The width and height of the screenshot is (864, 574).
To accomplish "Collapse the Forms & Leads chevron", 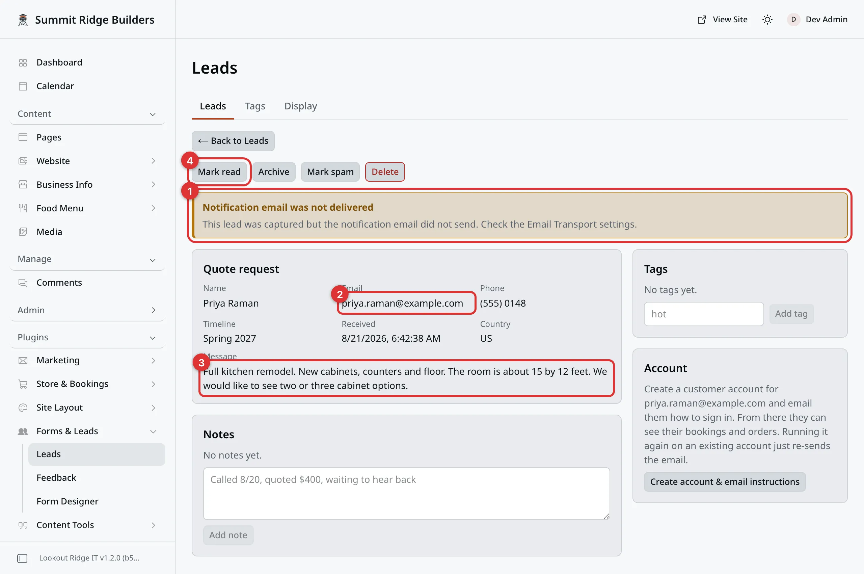I will [x=153, y=432].
